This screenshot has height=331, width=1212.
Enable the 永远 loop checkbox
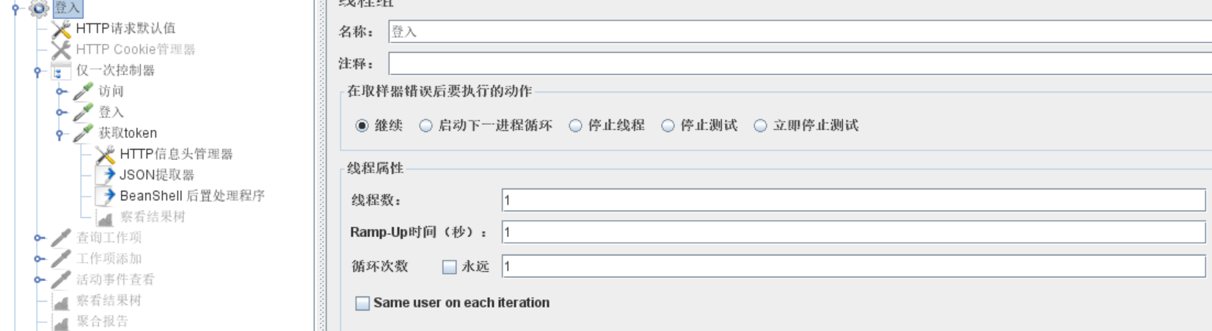pos(450,267)
